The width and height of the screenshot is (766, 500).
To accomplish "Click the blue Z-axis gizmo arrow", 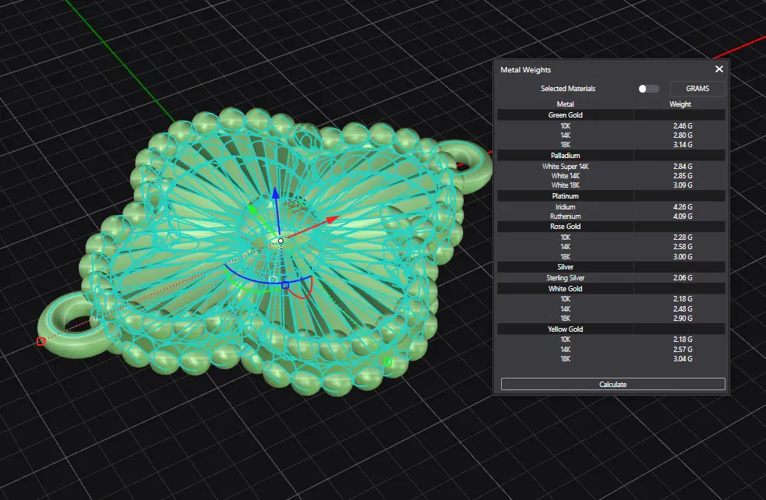I will [x=274, y=196].
